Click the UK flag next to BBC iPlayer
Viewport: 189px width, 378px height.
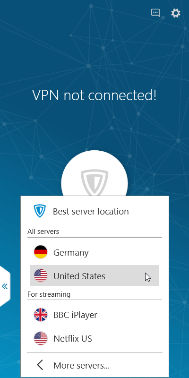(41, 315)
